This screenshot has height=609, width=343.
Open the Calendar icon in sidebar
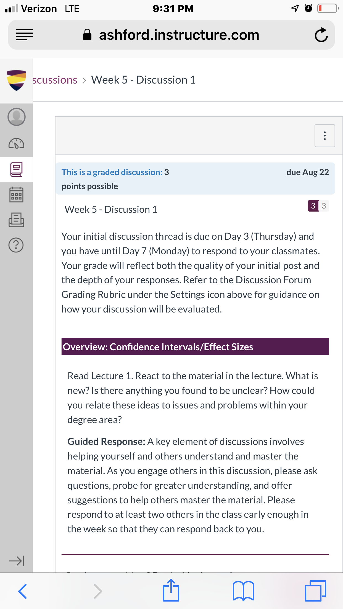(16, 195)
